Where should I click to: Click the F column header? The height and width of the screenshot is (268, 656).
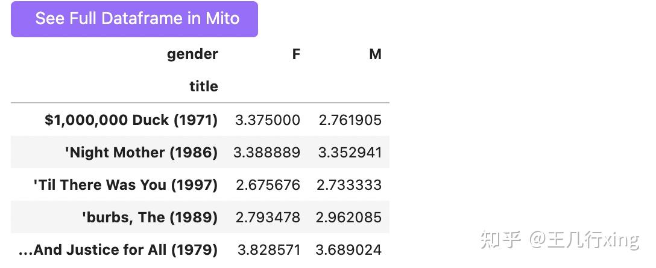point(295,54)
